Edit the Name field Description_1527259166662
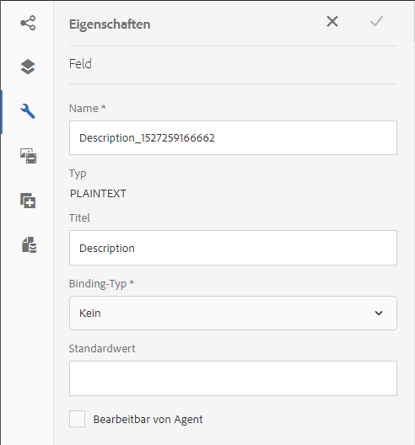 pos(233,138)
